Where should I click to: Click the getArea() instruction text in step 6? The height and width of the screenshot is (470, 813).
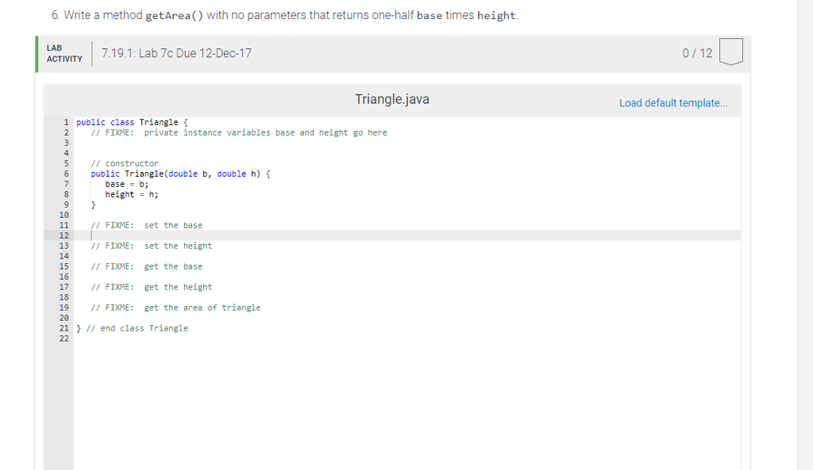(x=285, y=15)
